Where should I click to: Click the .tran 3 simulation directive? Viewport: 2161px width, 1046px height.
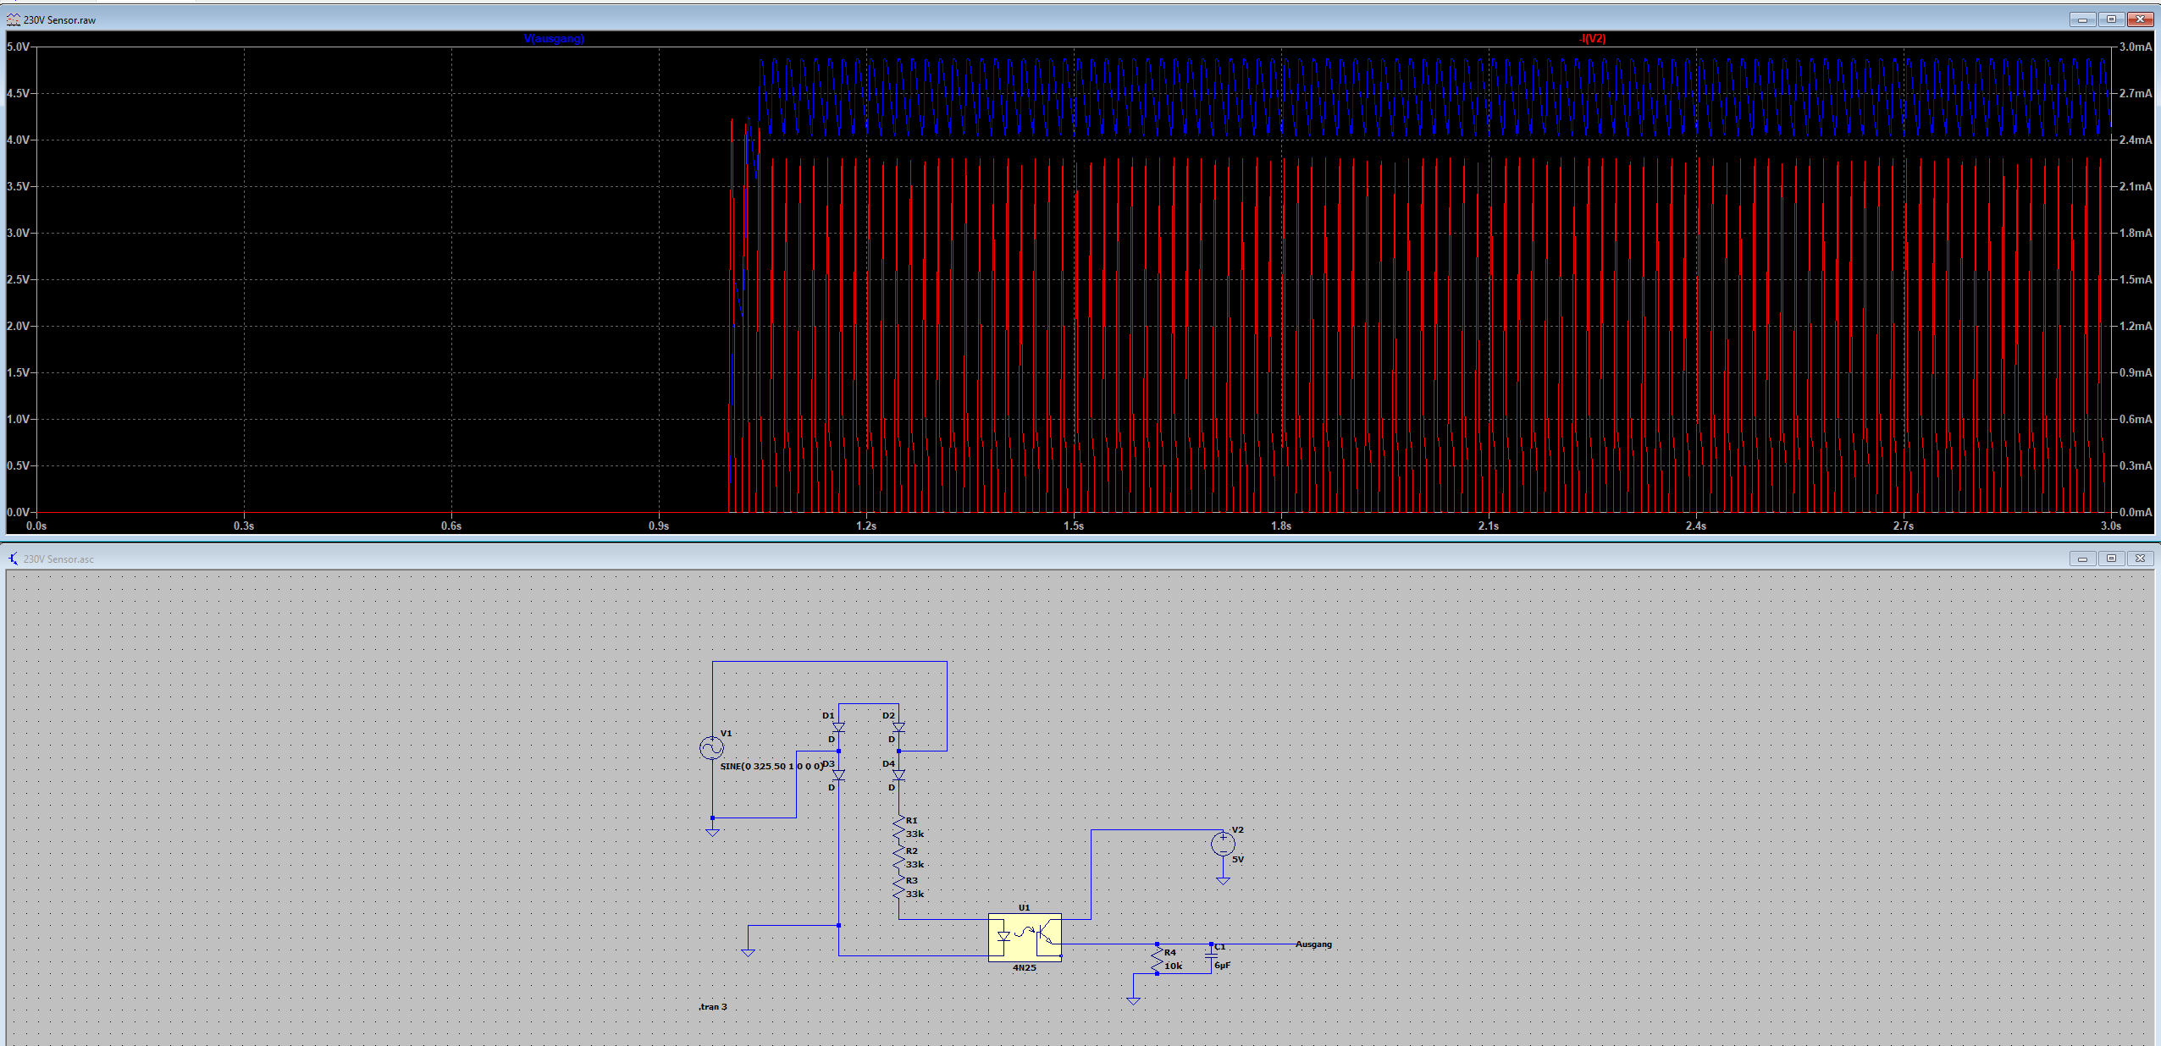713,1006
